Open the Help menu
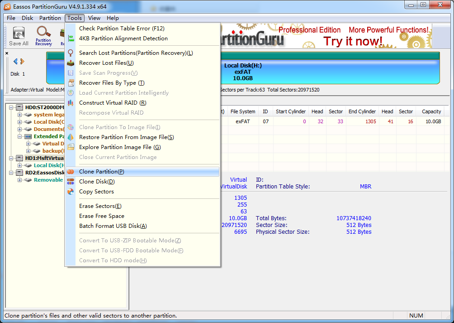454x323 pixels. [x=113, y=18]
